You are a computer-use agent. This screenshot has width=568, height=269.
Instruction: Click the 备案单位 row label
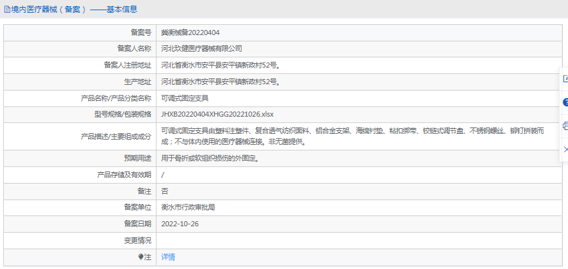(137, 208)
